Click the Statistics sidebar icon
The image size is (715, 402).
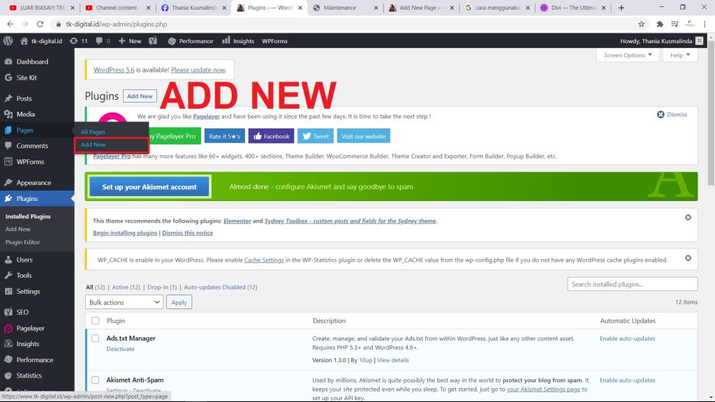coord(8,375)
